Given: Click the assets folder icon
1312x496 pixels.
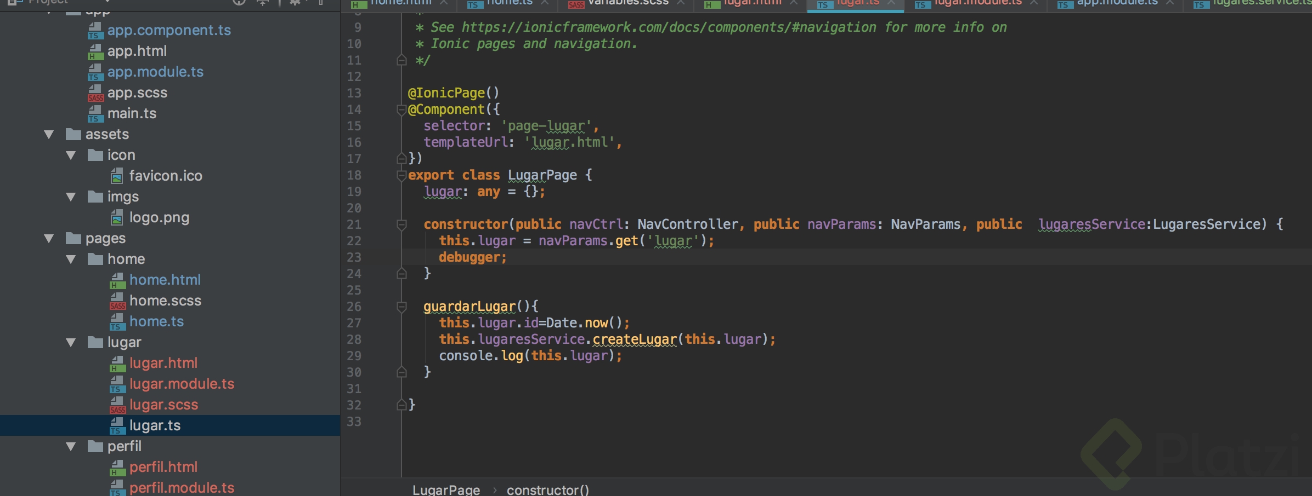Looking at the screenshot, I should pos(73,134).
